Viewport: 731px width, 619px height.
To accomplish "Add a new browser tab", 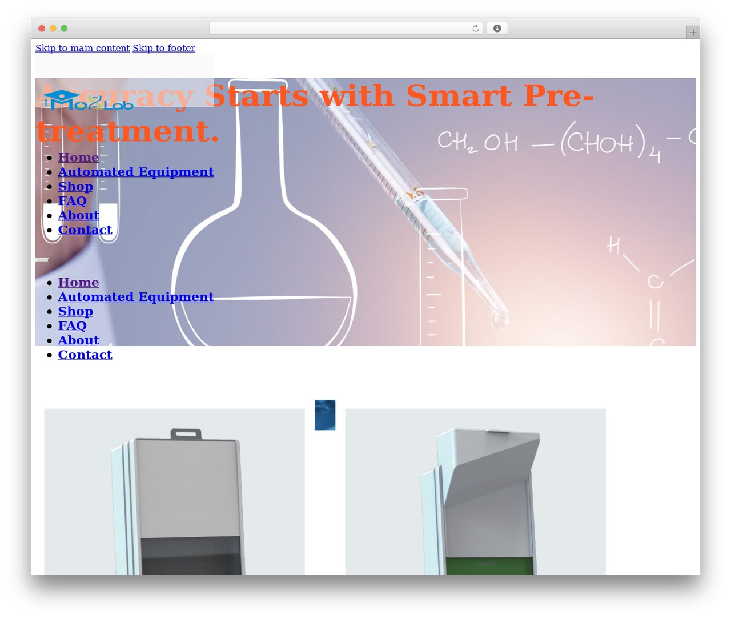I will pos(693,33).
